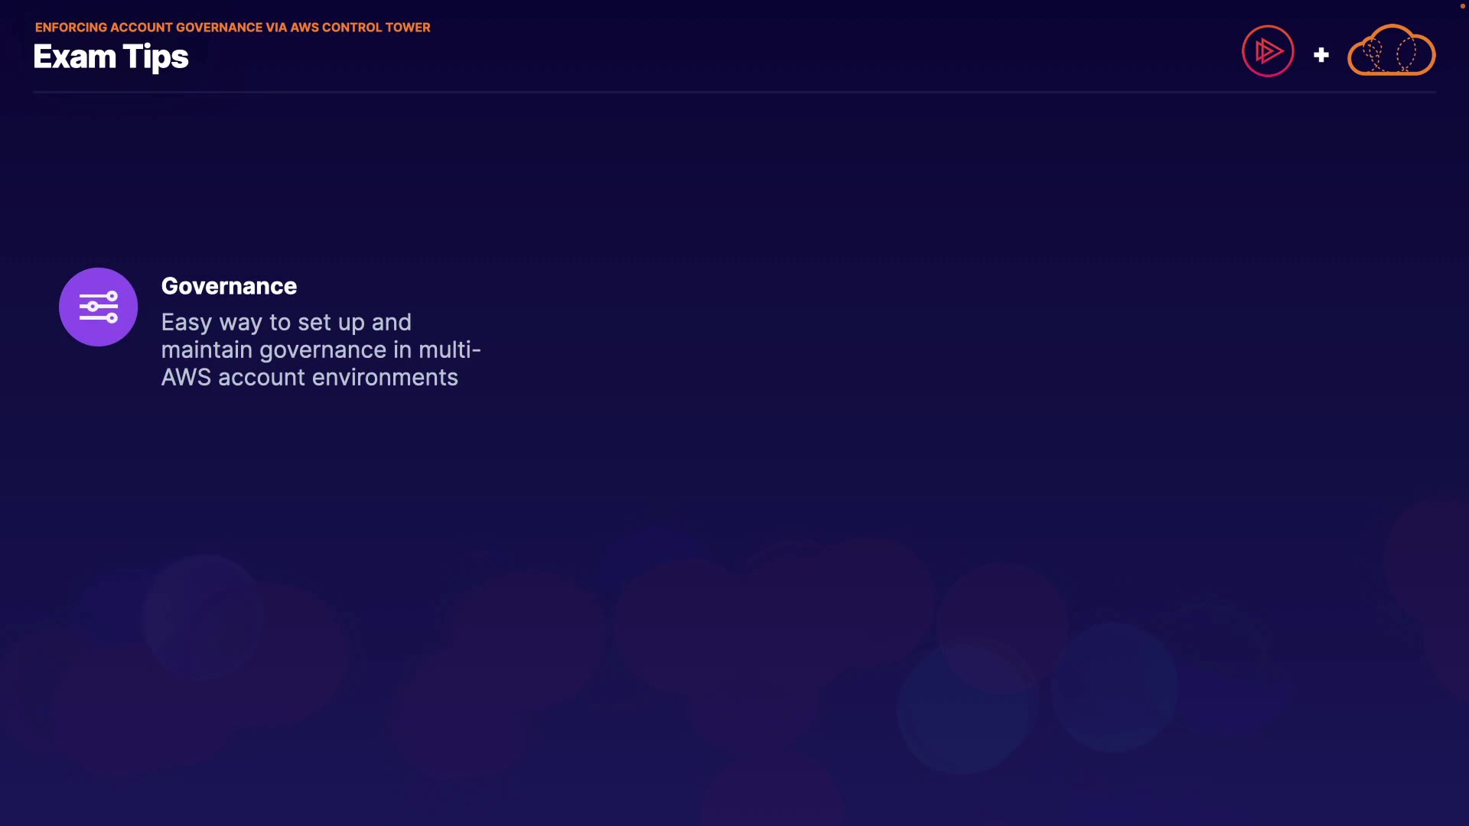
Task: Click the purple Governance sliders icon
Action: (x=99, y=307)
